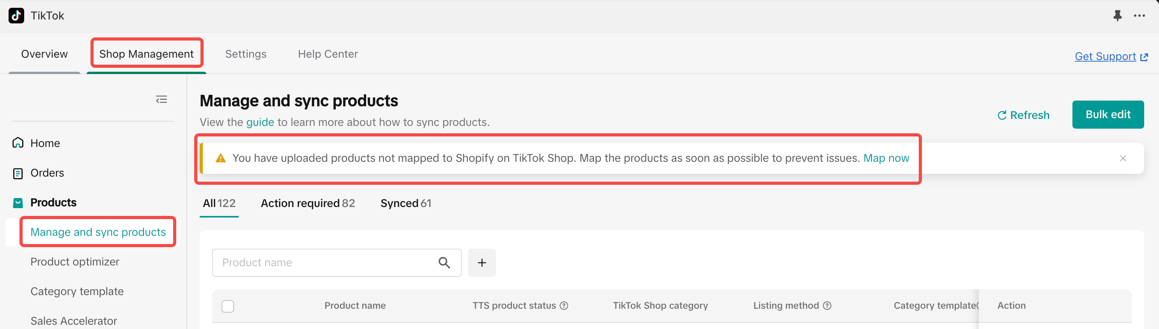Follow the Map now link
1159x329 pixels.
click(886, 158)
